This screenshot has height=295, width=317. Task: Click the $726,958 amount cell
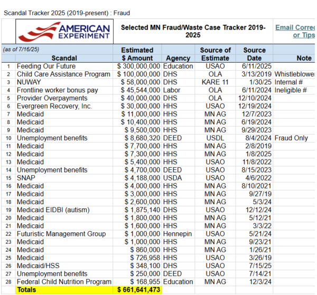(x=137, y=258)
